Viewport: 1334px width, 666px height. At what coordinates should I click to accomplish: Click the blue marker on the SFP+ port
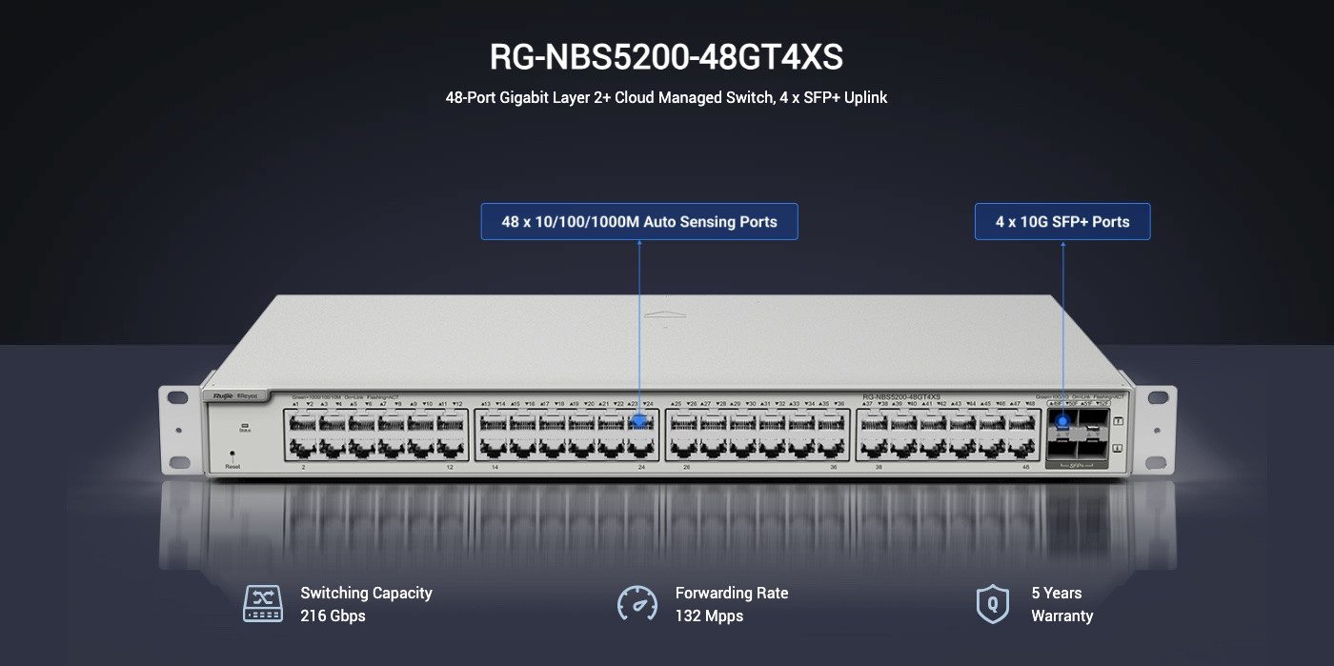click(x=1062, y=420)
